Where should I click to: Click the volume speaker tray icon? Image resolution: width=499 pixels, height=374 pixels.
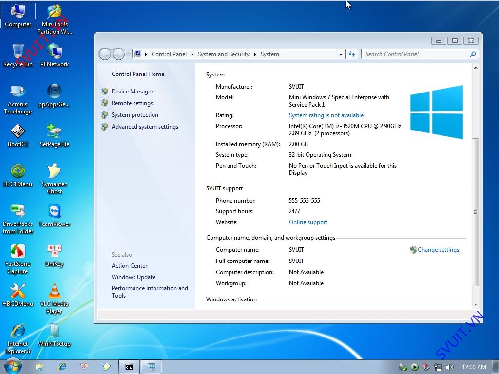pyautogui.click(x=449, y=367)
